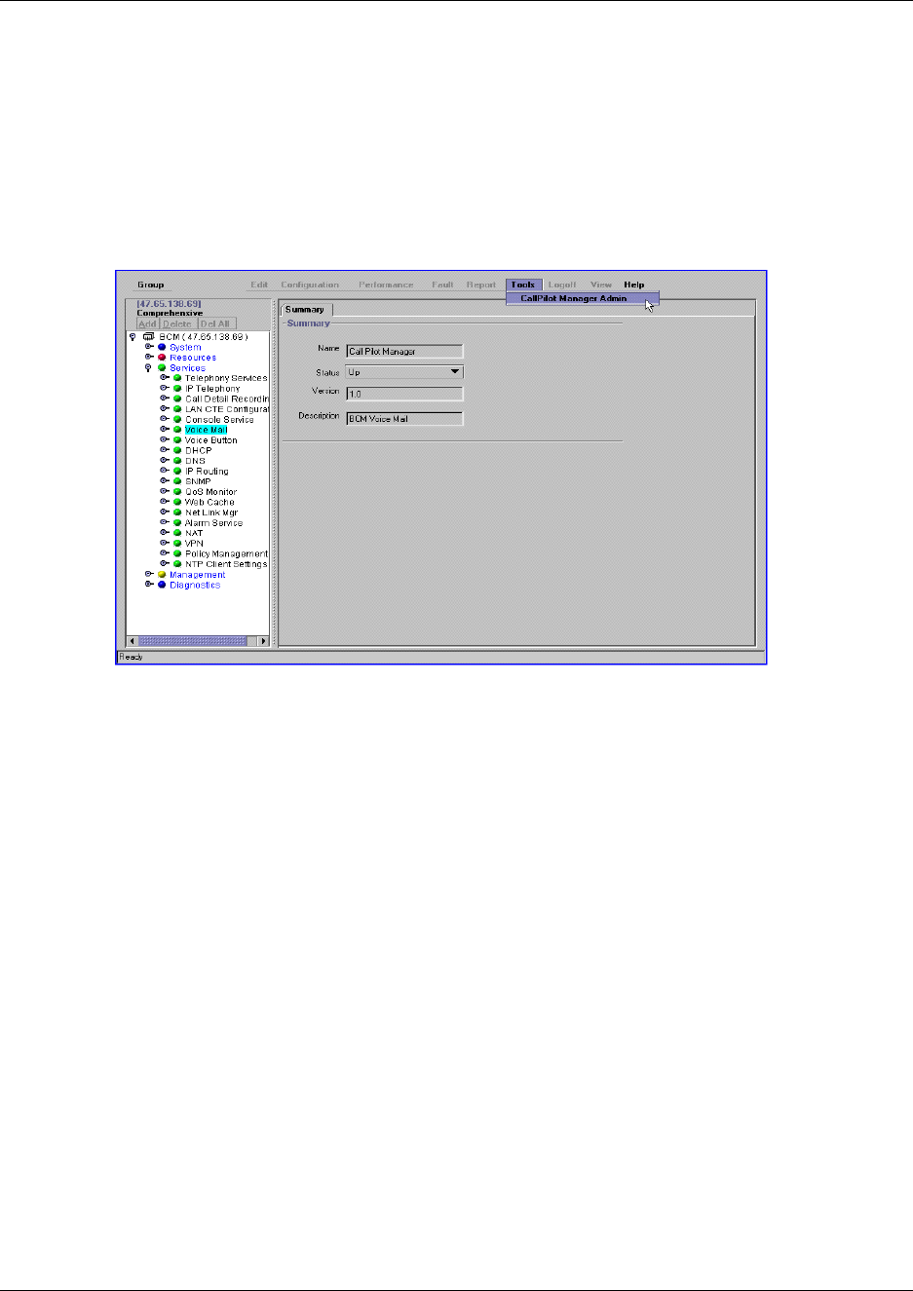
Task: Click the Name field with Call Pilot Manager
Action: (404, 352)
